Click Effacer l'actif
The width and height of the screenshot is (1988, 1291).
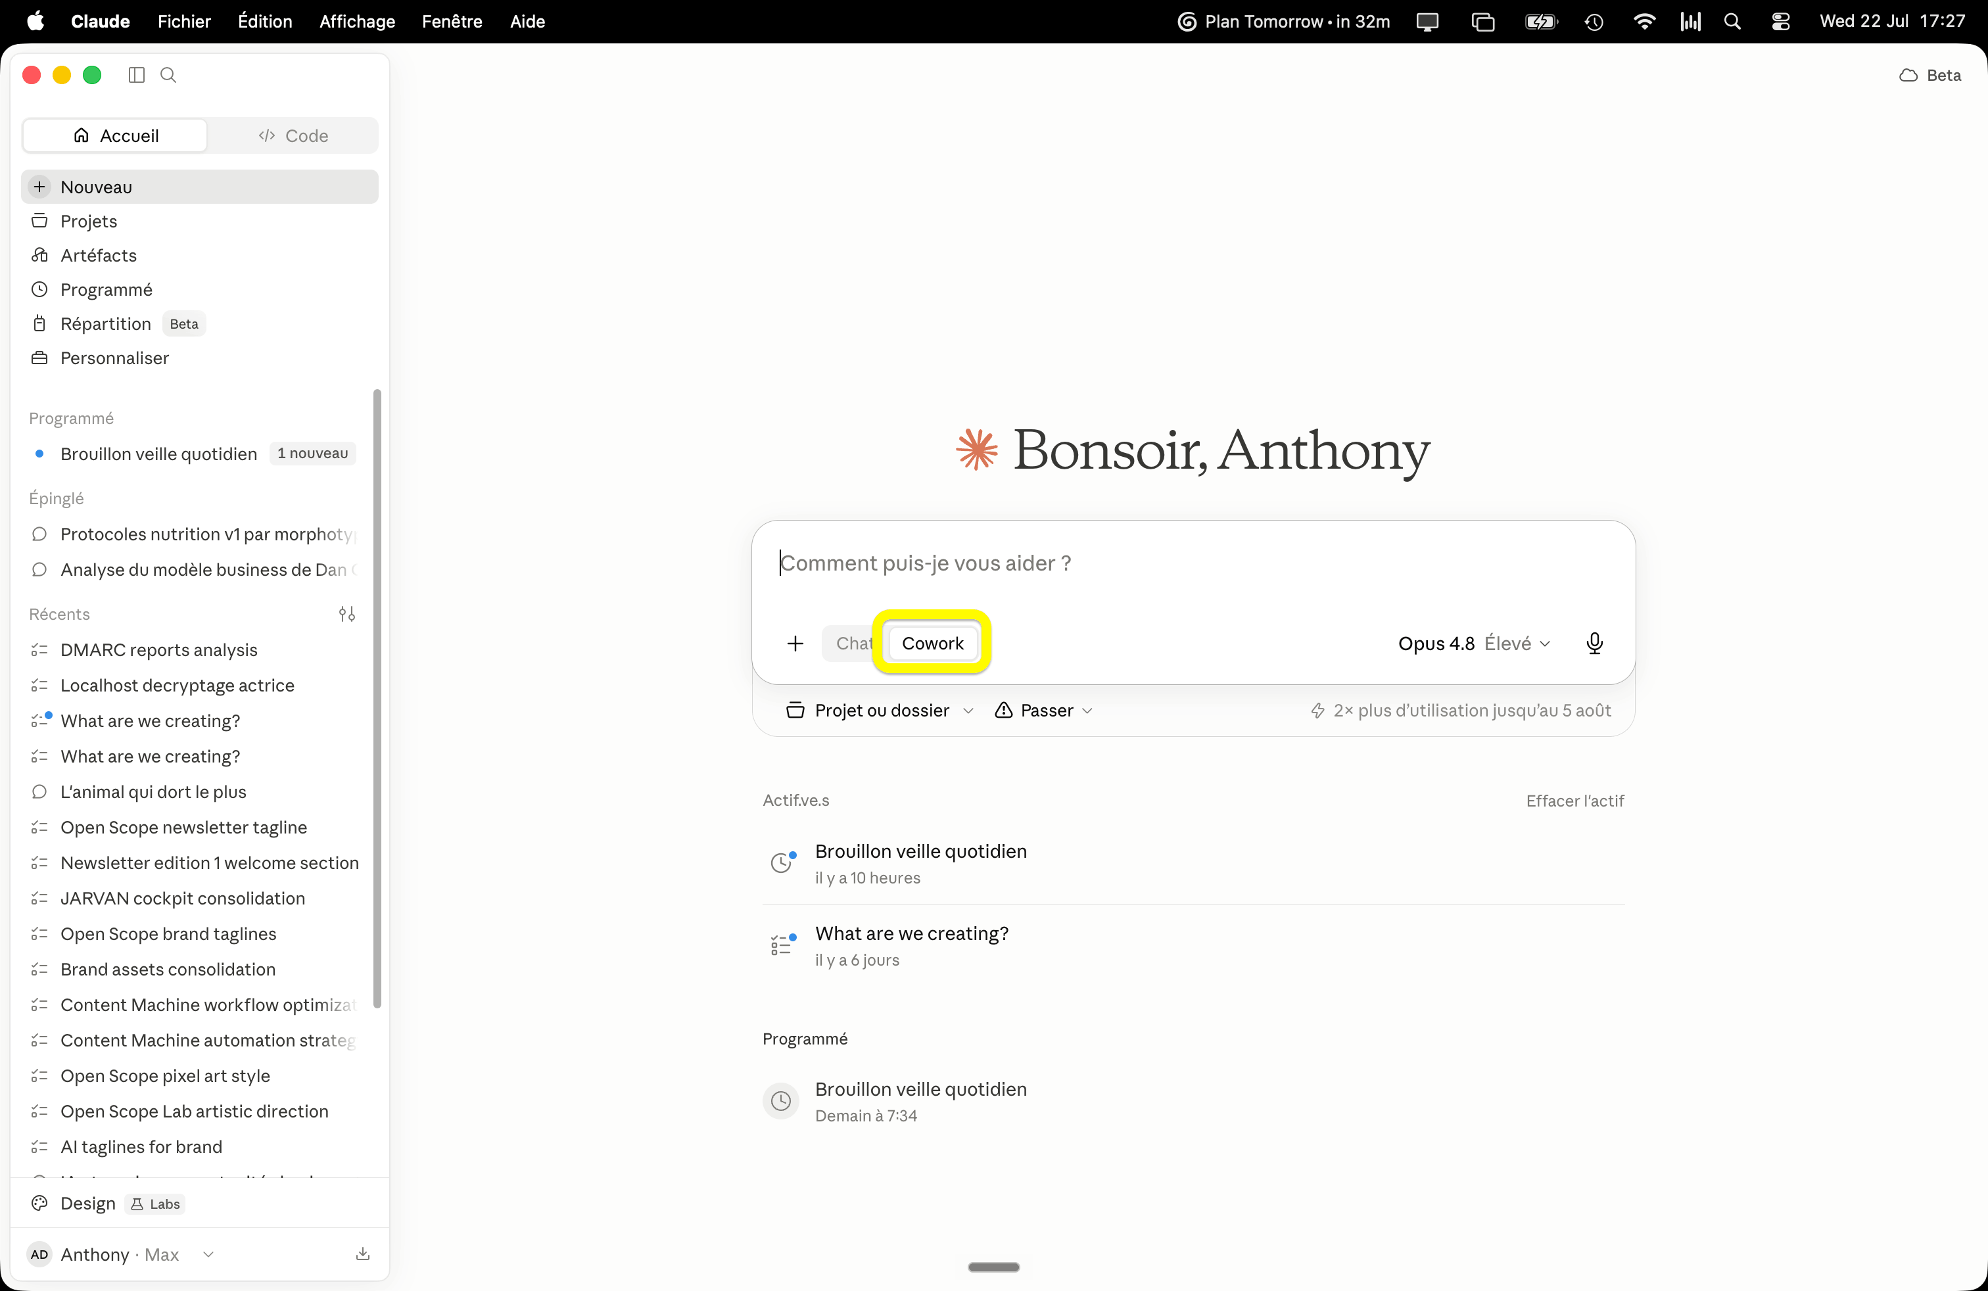pos(1574,801)
